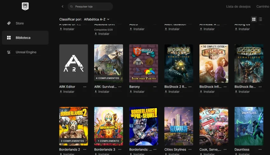The width and height of the screenshot is (270, 155).
Task: Install BioShock 2 Remastered
Action: coord(172,92)
